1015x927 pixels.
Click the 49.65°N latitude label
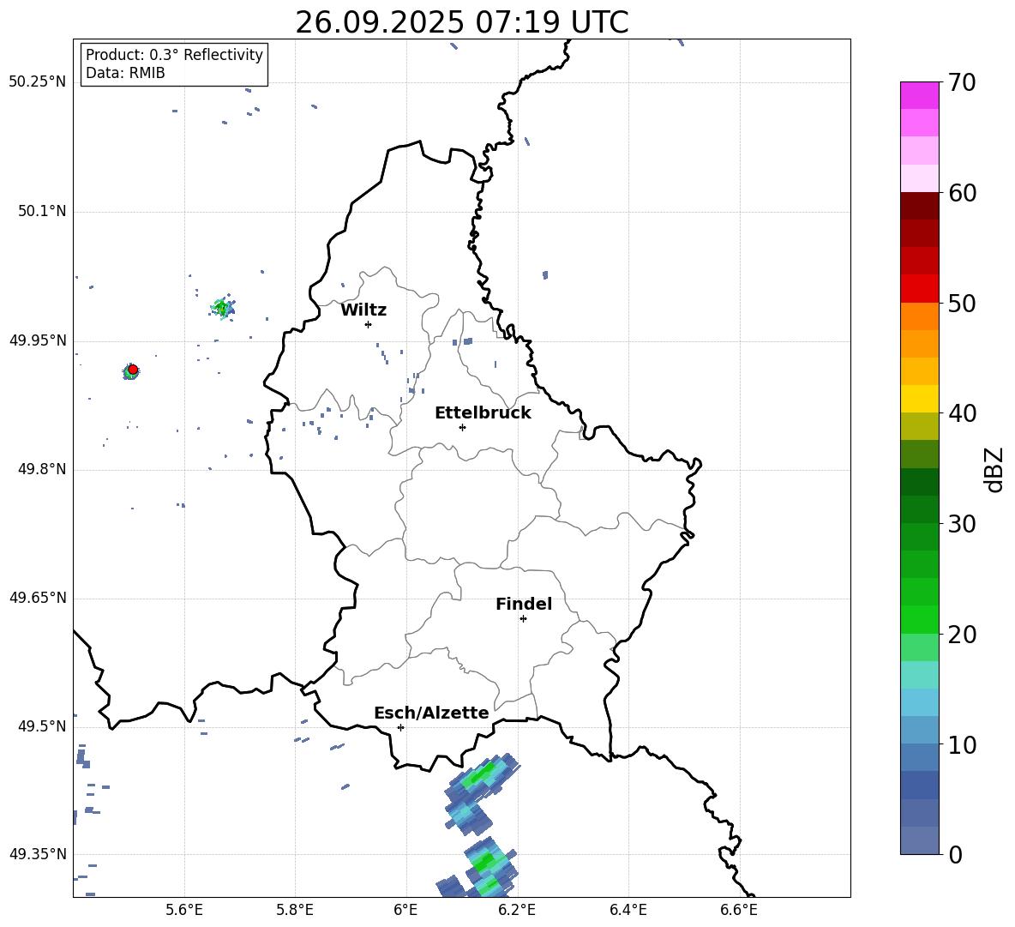coord(38,598)
